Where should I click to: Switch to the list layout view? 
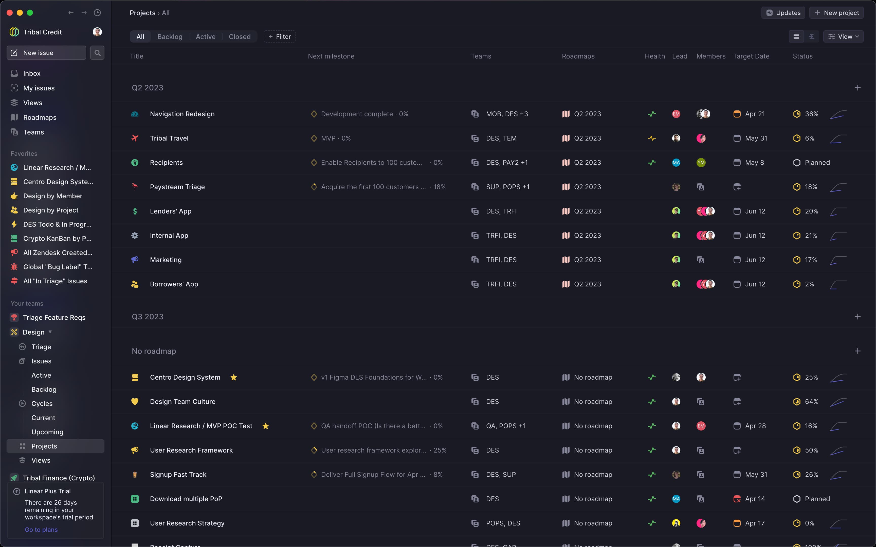[x=796, y=36]
